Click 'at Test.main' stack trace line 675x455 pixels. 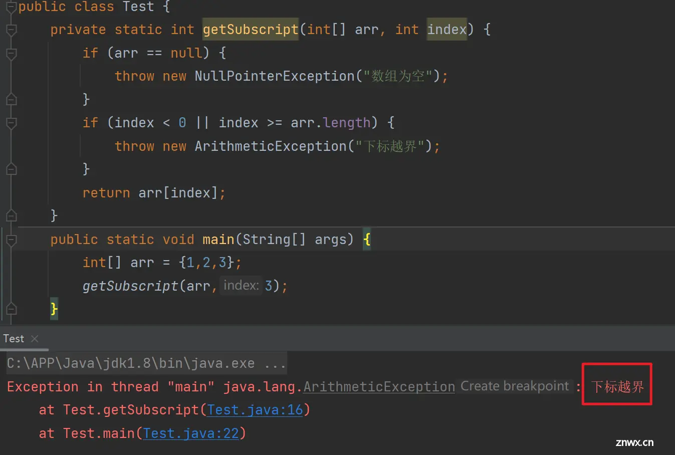pos(142,433)
